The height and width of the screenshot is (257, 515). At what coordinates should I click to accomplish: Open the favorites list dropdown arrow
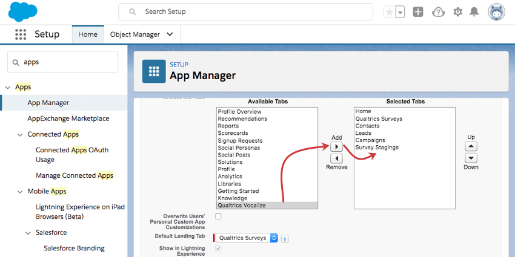pyautogui.click(x=400, y=12)
